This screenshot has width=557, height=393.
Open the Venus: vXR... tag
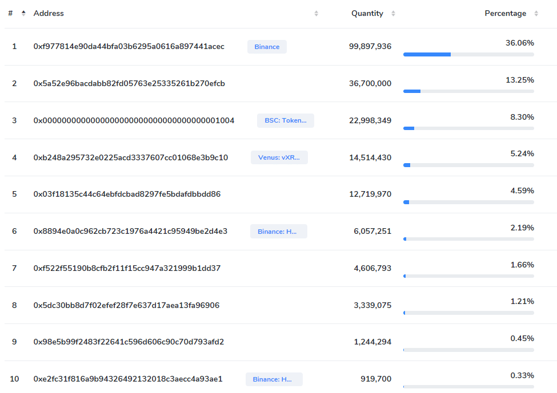coord(279,157)
